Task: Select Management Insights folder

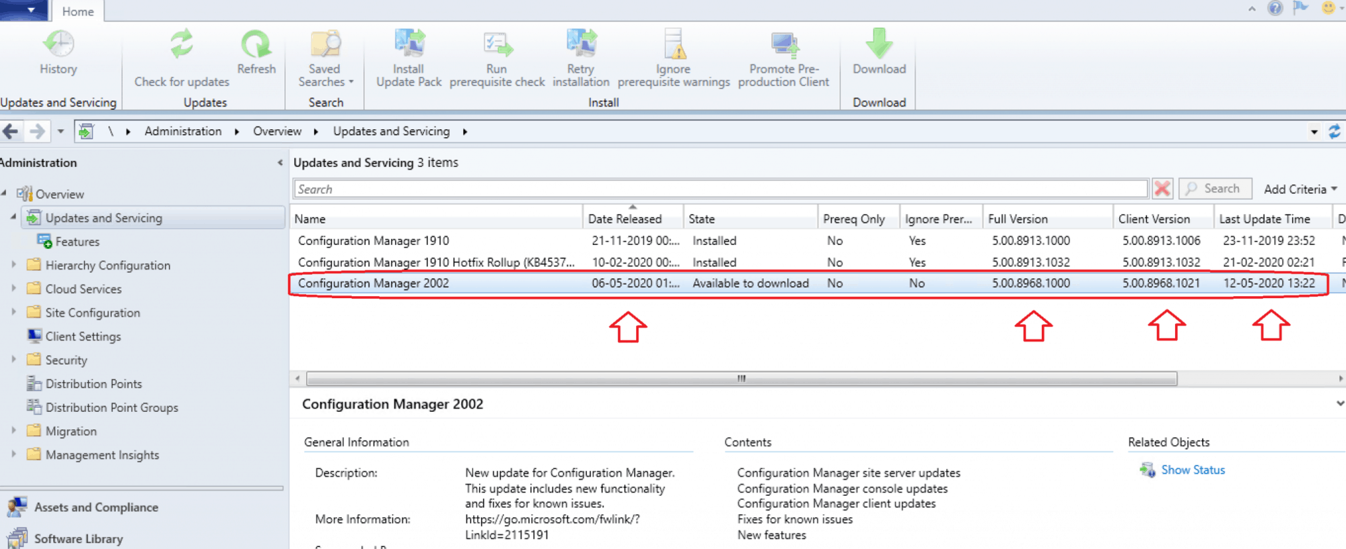Action: click(102, 455)
